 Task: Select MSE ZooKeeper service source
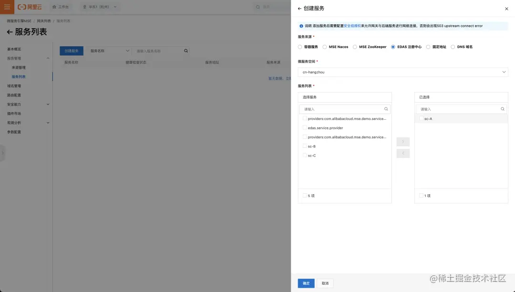pyautogui.click(x=355, y=47)
